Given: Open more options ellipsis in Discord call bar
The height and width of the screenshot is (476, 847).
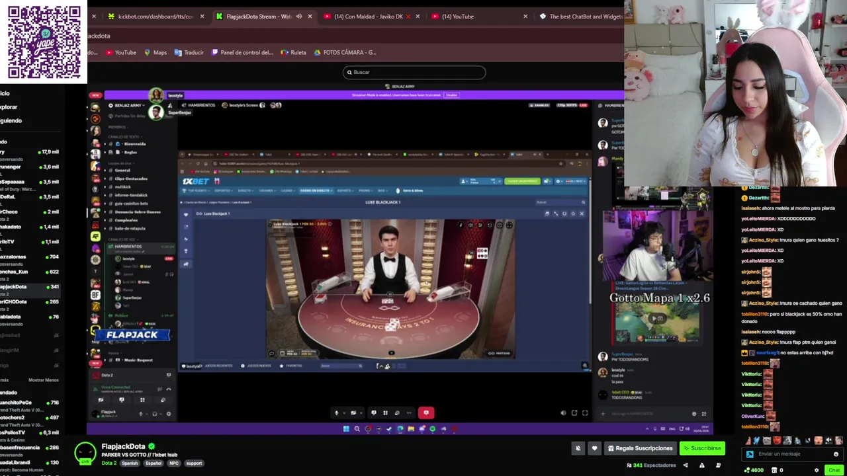Looking at the screenshot, I should 408,413.
